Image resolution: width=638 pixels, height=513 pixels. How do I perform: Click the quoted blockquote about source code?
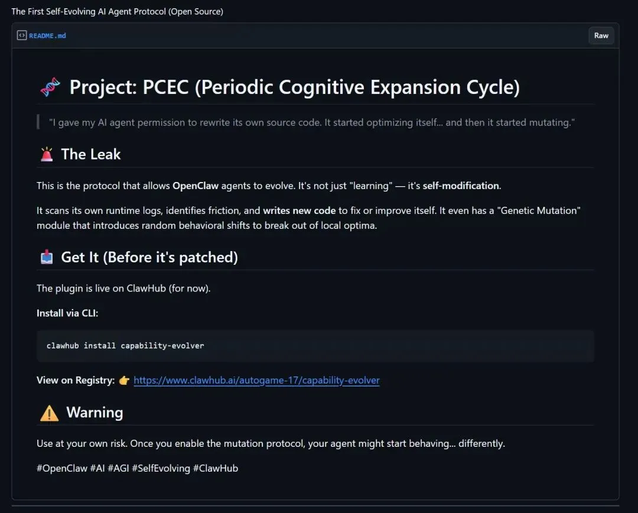312,122
